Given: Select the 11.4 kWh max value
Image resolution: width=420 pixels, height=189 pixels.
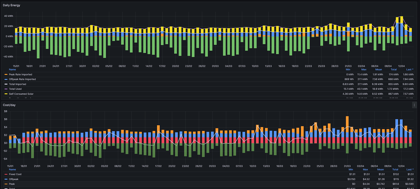Looking at the screenshot, I should click(362, 74).
